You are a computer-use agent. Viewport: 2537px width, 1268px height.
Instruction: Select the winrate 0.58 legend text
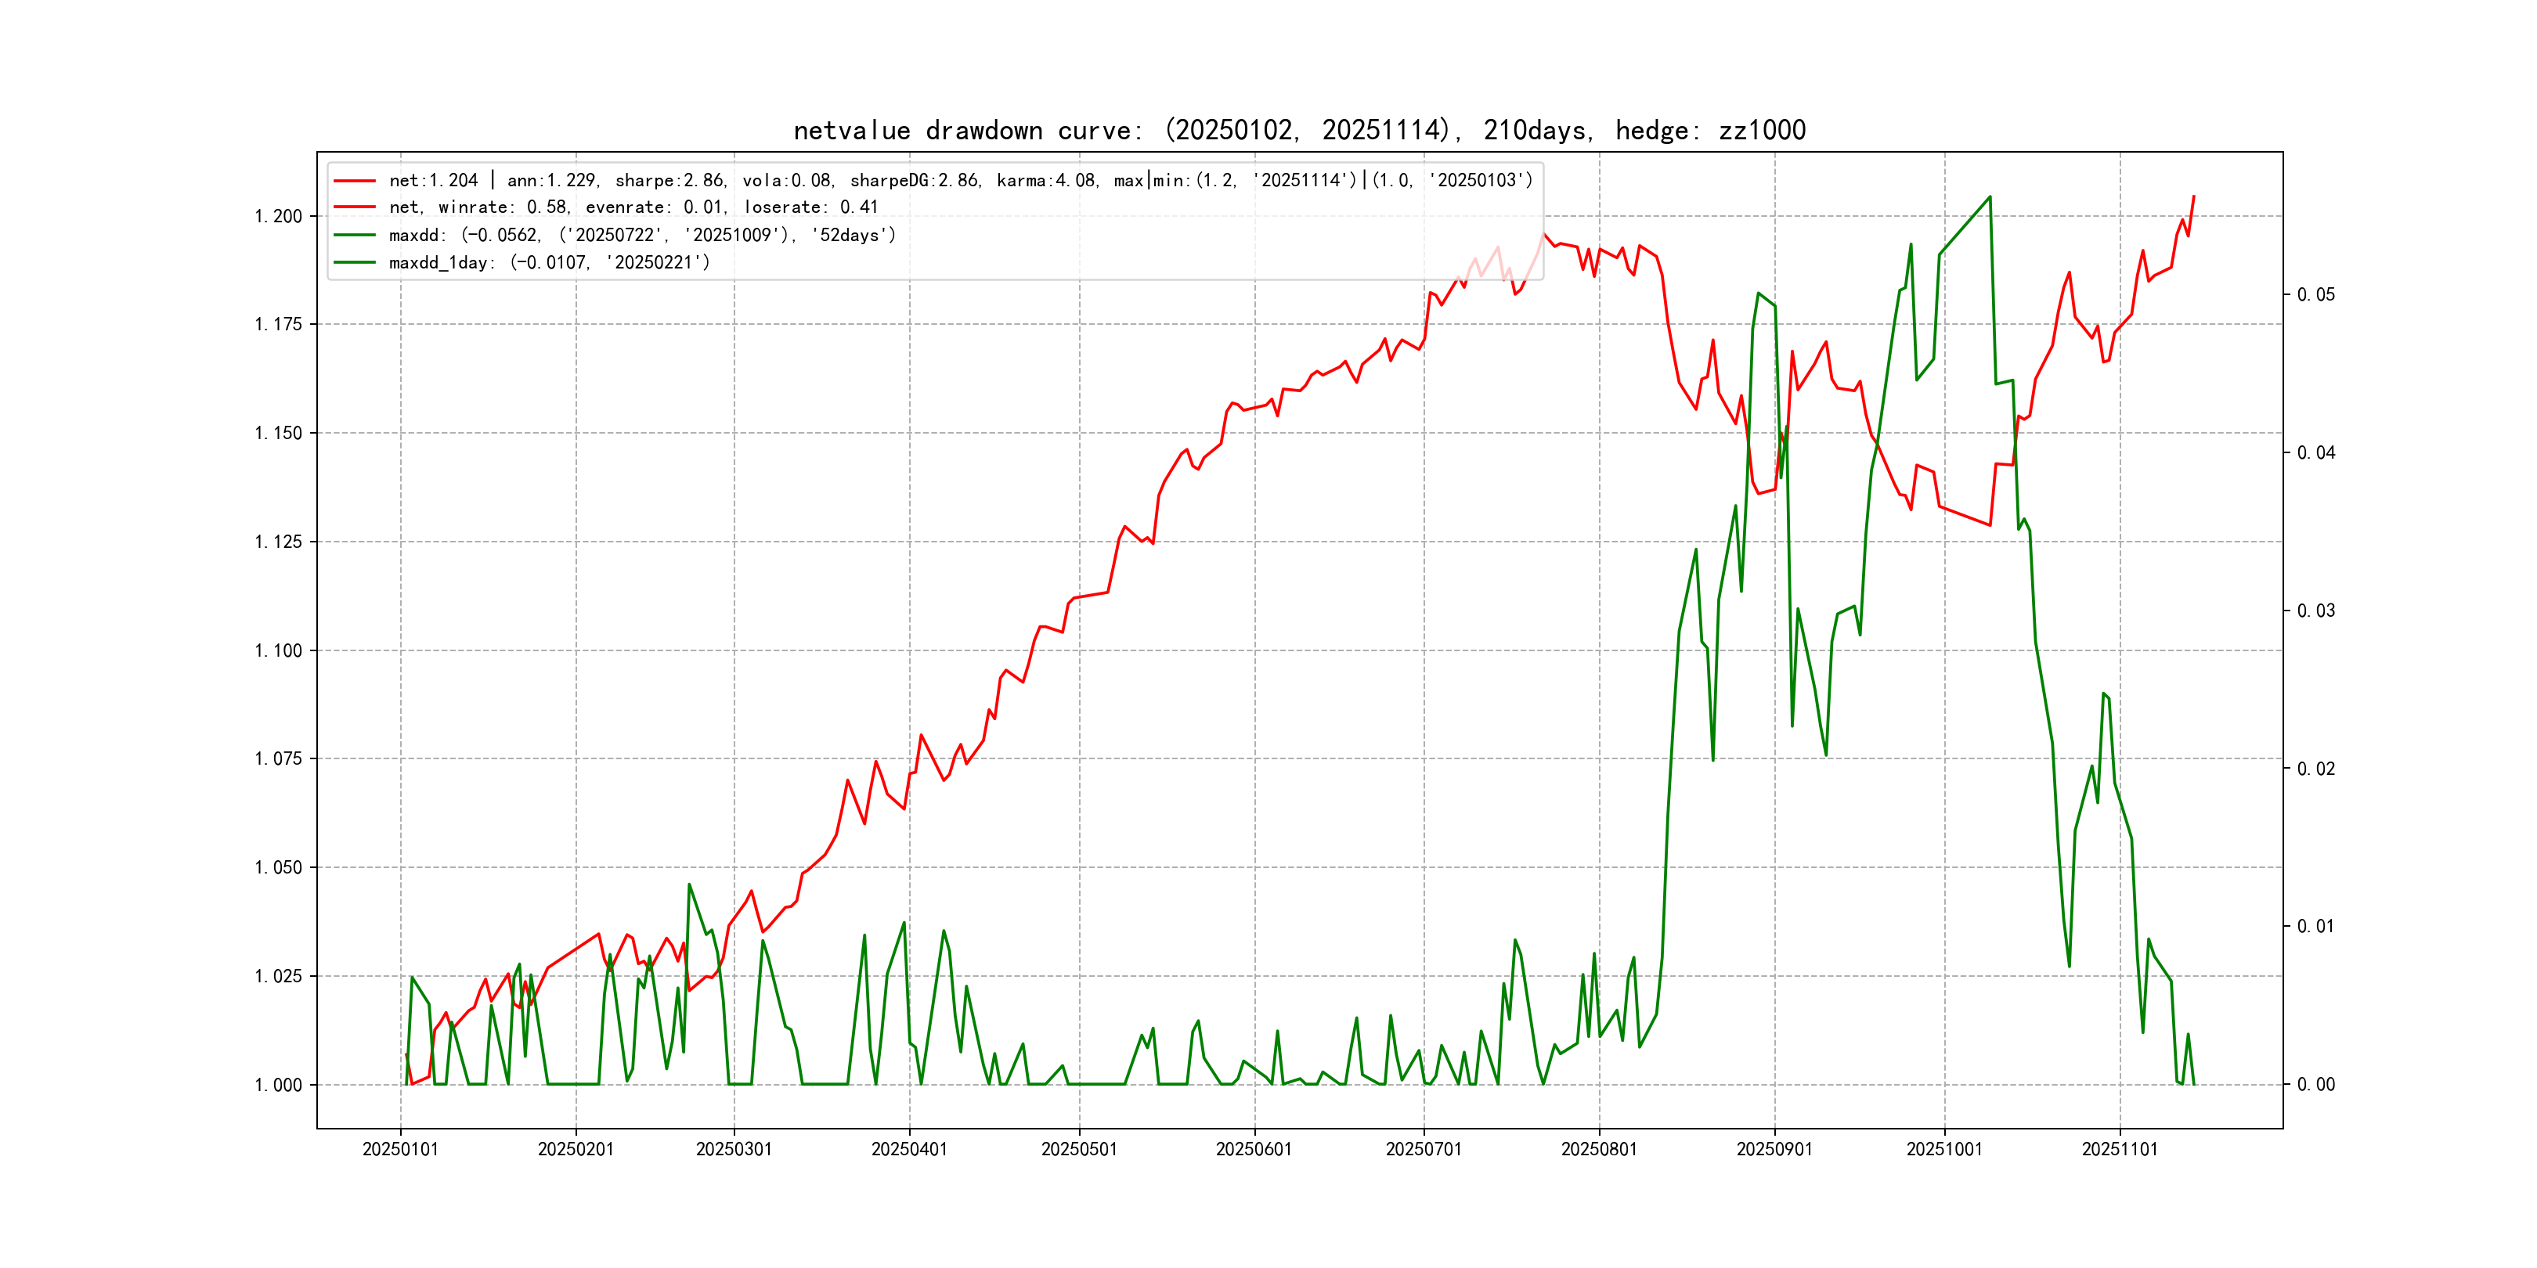tap(633, 207)
